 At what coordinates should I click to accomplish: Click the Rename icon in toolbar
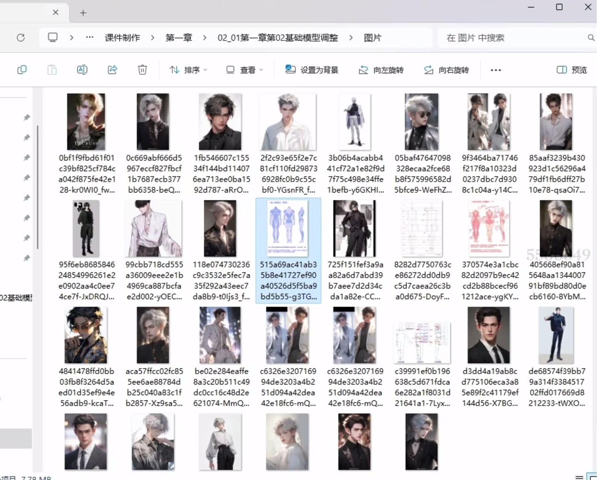[x=82, y=70]
